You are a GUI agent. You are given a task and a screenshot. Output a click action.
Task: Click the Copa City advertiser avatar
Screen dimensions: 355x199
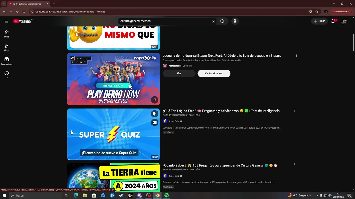(165, 66)
